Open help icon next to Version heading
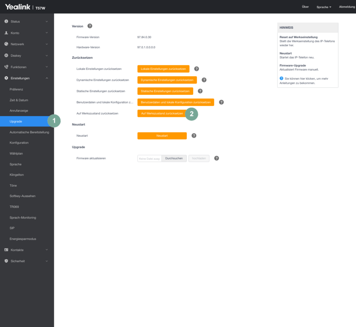The height and width of the screenshot is (327, 356). click(x=90, y=26)
